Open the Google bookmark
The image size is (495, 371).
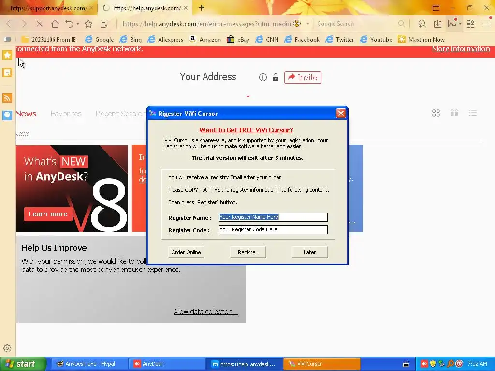(100, 40)
